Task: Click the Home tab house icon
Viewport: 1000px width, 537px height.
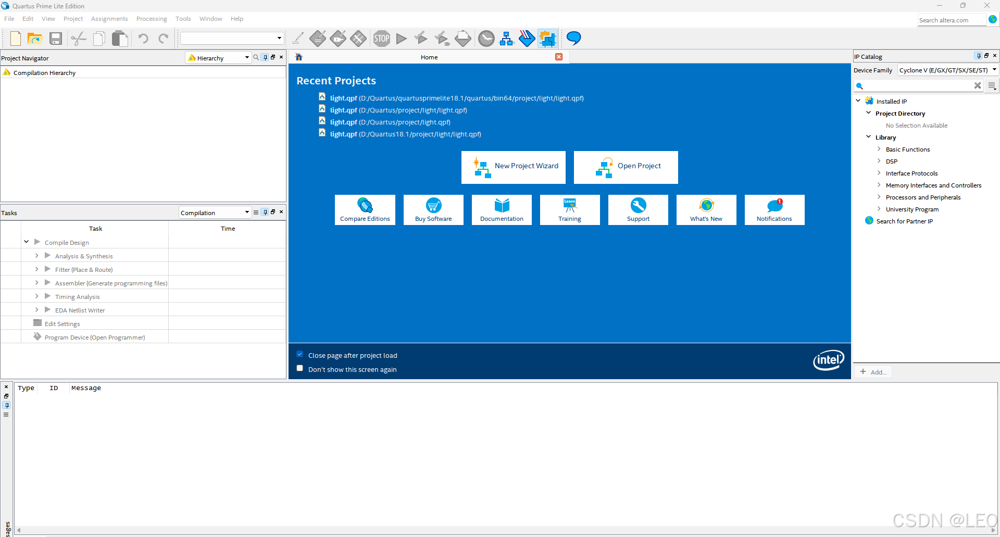Action: coord(299,57)
